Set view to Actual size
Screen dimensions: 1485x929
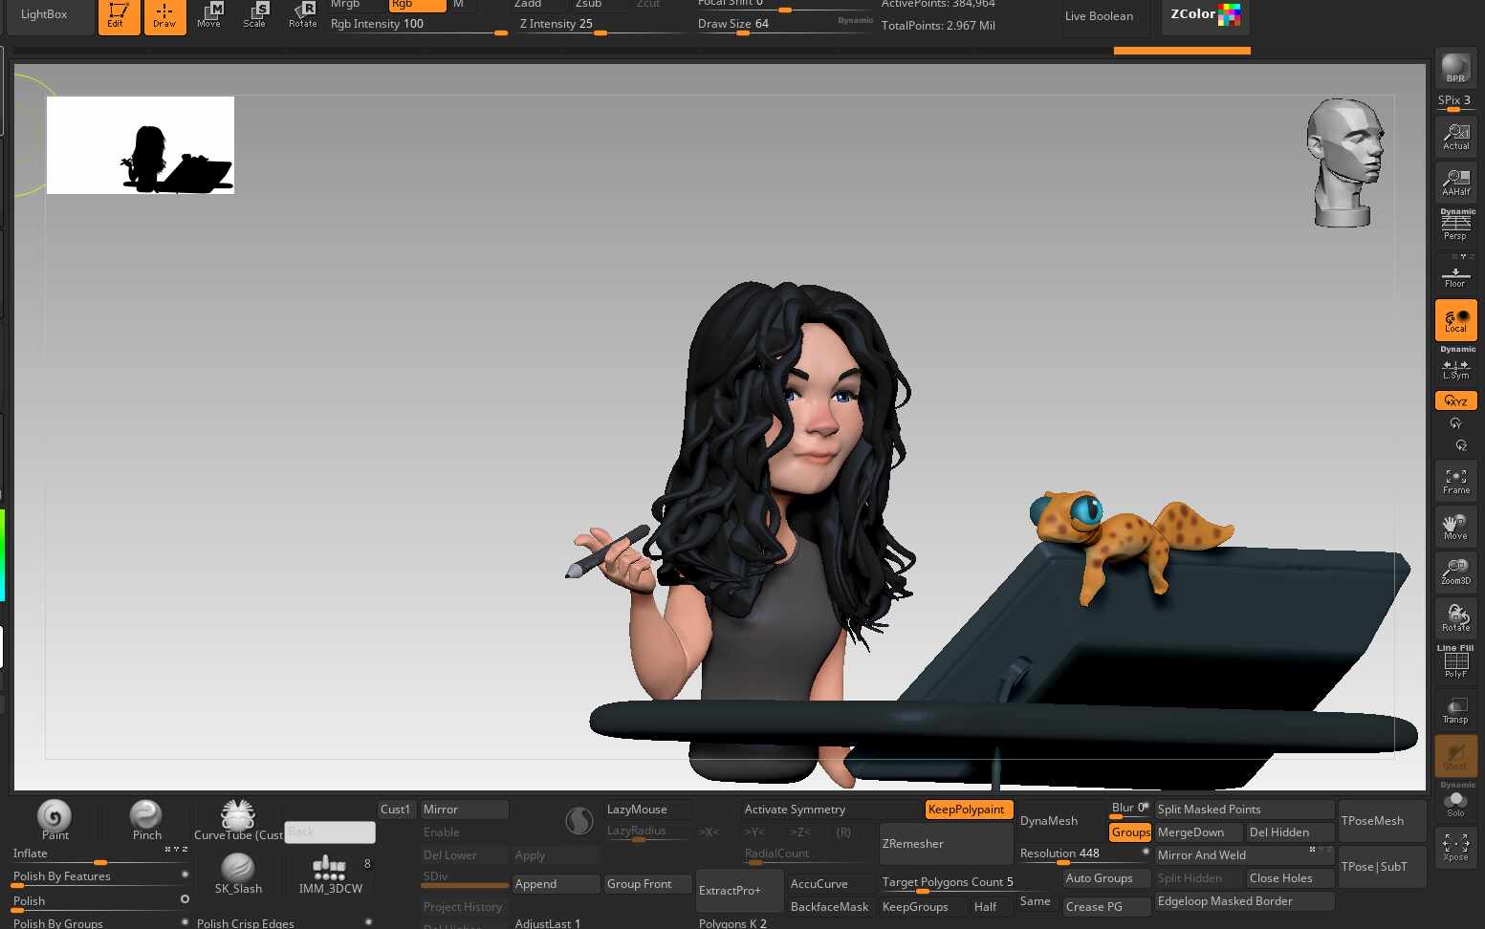click(1455, 138)
